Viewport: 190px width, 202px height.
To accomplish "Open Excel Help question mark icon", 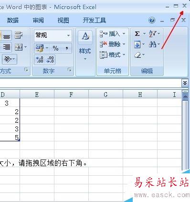I will [152, 20].
